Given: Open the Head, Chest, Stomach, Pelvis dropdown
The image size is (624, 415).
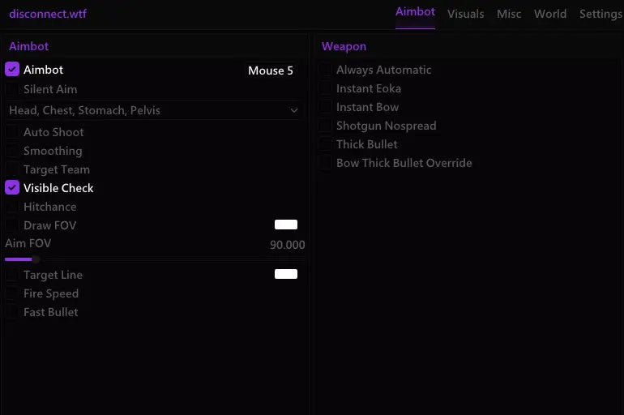Looking at the screenshot, I should [154, 110].
